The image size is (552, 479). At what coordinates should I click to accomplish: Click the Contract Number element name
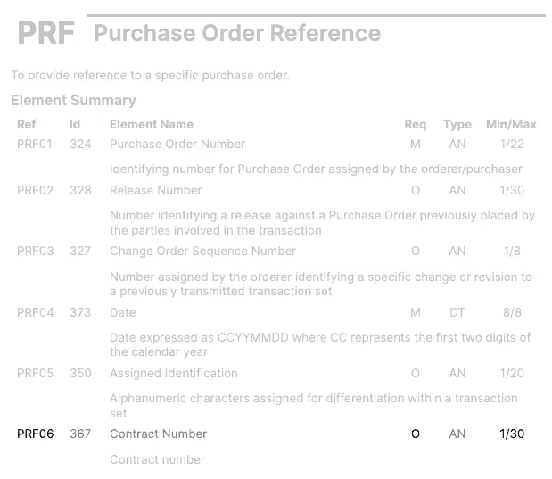point(158,434)
